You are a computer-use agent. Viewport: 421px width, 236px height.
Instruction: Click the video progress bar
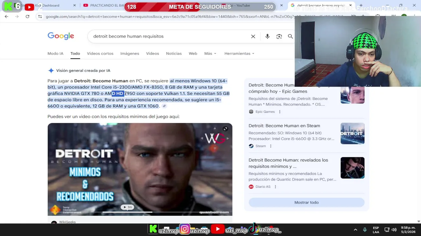click(x=127, y=212)
